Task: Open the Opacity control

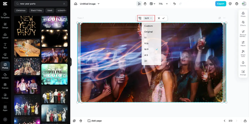Action: click(x=243, y=64)
